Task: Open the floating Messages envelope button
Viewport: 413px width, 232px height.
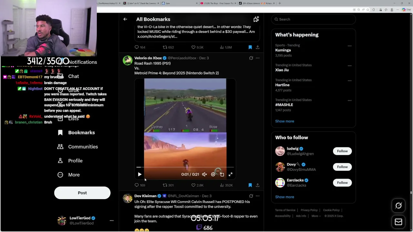Action: [x=398, y=222]
